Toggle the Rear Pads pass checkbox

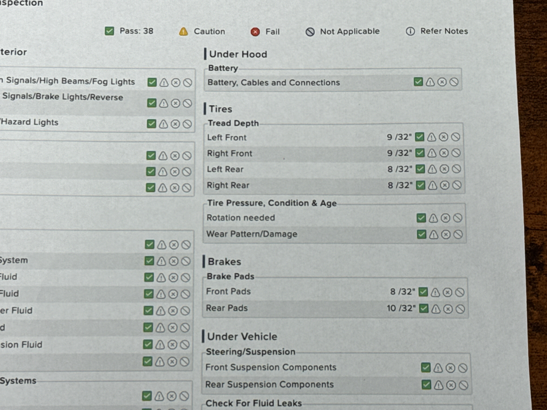[x=424, y=309]
